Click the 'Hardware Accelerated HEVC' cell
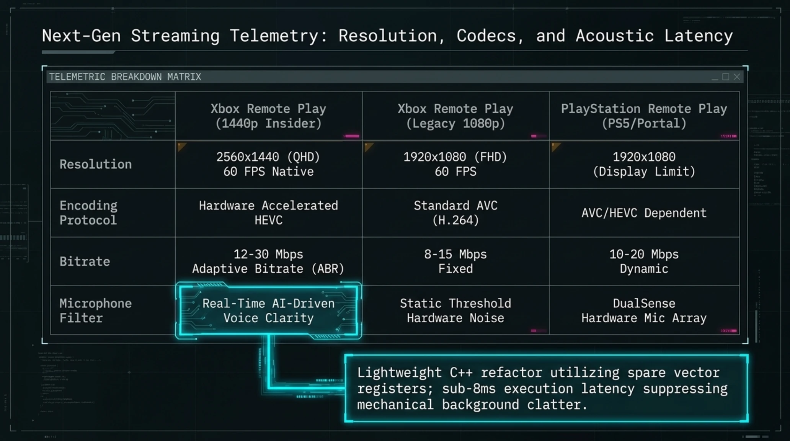 pos(269,213)
